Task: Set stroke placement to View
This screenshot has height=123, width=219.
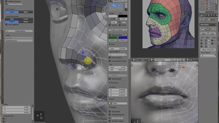Action: 12,19
